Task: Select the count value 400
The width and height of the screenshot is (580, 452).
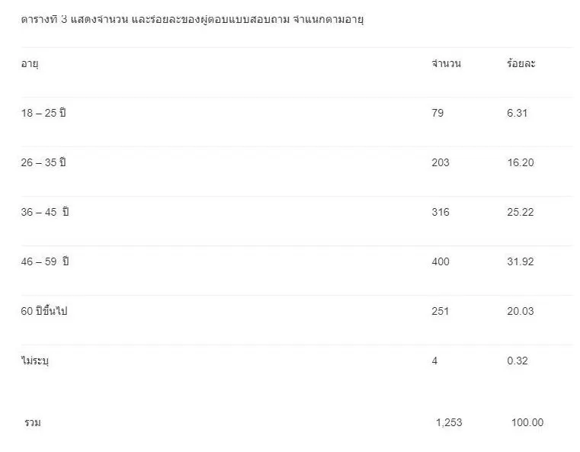Action: pyautogui.click(x=441, y=261)
